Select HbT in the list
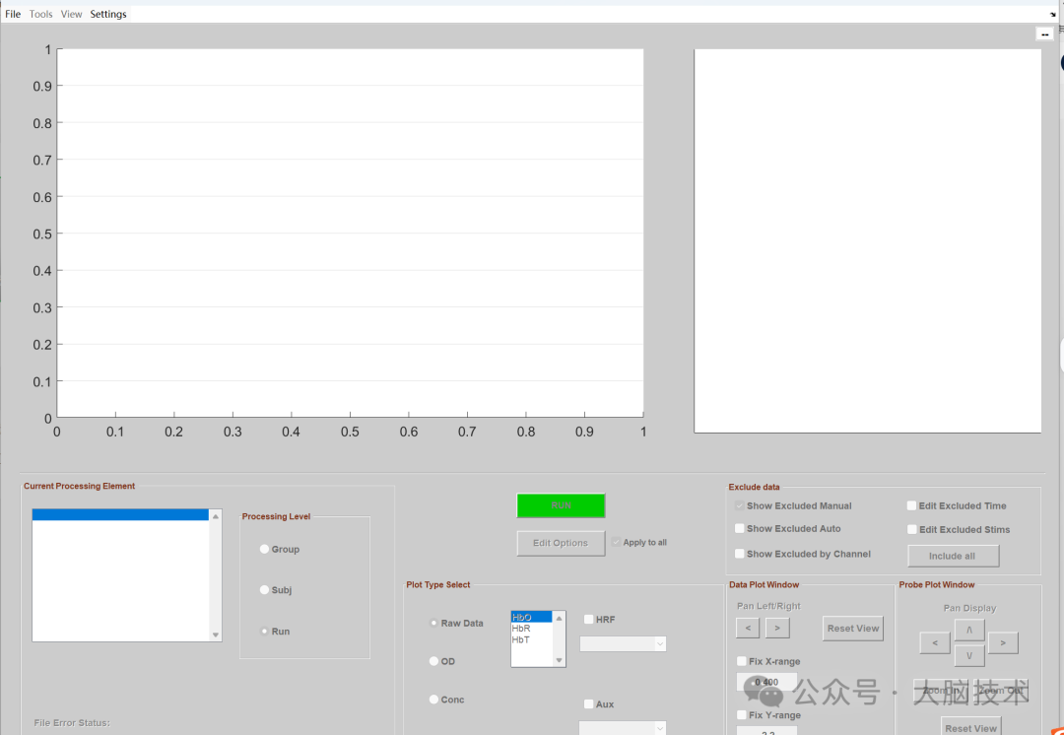The height and width of the screenshot is (735, 1064). tap(532, 640)
